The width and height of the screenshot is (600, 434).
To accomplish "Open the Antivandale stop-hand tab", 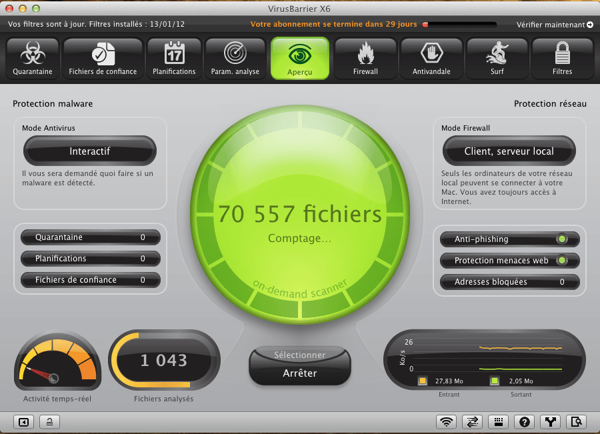I will tap(431, 58).
